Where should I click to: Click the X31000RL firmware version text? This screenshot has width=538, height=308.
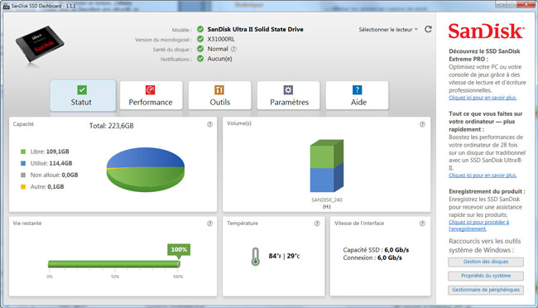(x=221, y=39)
